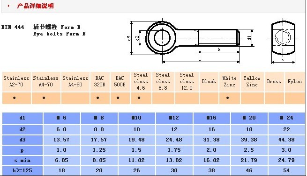Viewport: 307px width, 176px height.
Task: Select the Stainless A2-70 dot marker
Action: coord(14,98)
